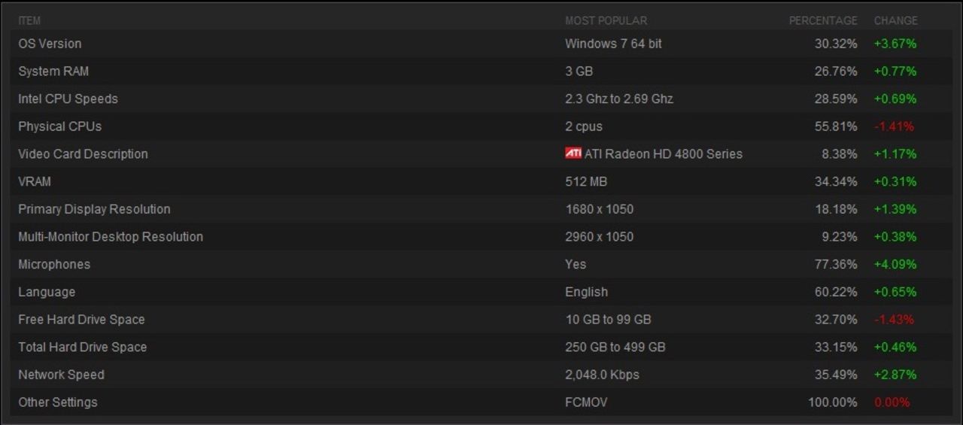Click the 55.81% percentage
The image size is (963, 425).
pyautogui.click(x=836, y=126)
